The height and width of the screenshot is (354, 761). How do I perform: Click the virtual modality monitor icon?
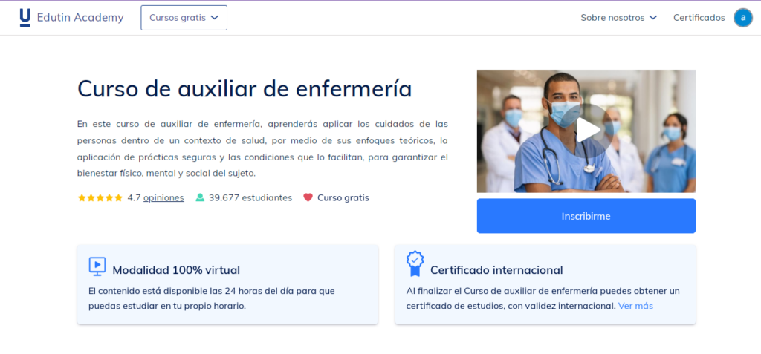97,266
